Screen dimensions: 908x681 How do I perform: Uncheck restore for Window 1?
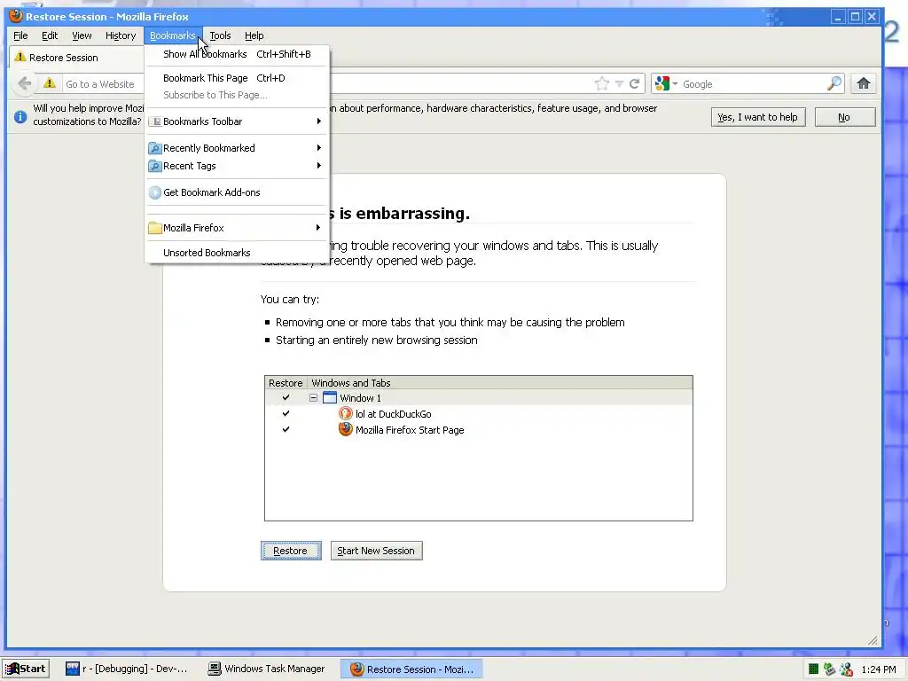(x=286, y=398)
